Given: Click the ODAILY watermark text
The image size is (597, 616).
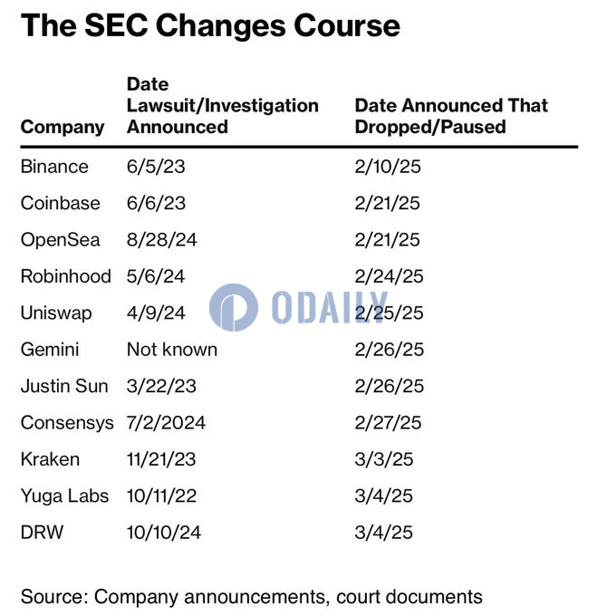Looking at the screenshot, I should 330,308.
